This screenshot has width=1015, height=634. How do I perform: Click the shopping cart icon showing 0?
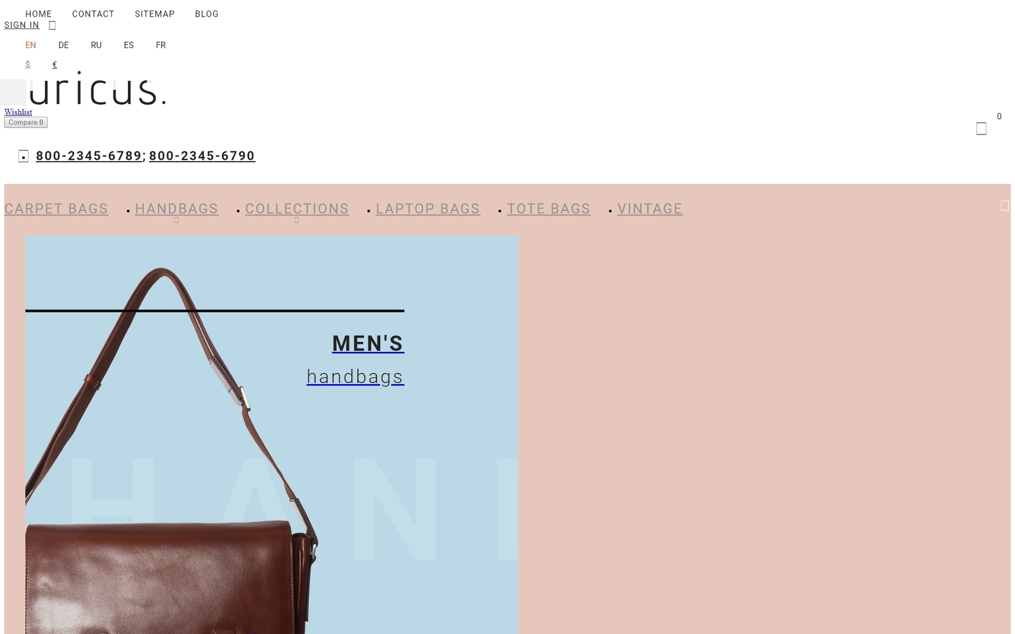point(981,129)
